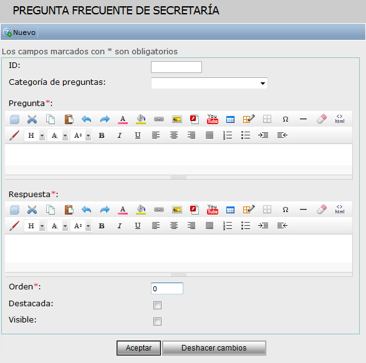
Task: Align text left in Pregunta editor
Action: (x=156, y=135)
